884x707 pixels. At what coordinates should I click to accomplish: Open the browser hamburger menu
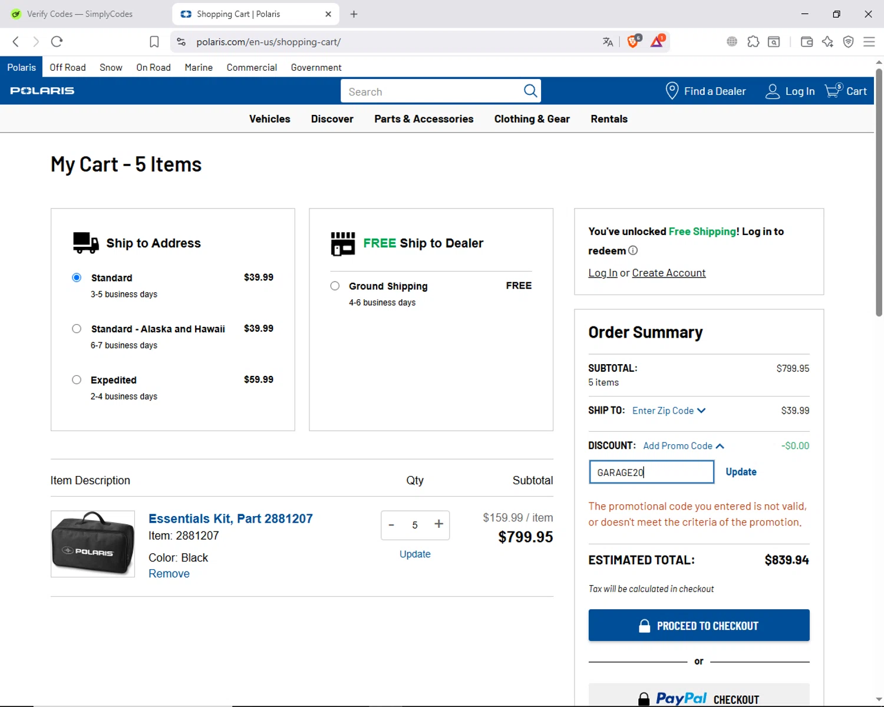point(869,41)
